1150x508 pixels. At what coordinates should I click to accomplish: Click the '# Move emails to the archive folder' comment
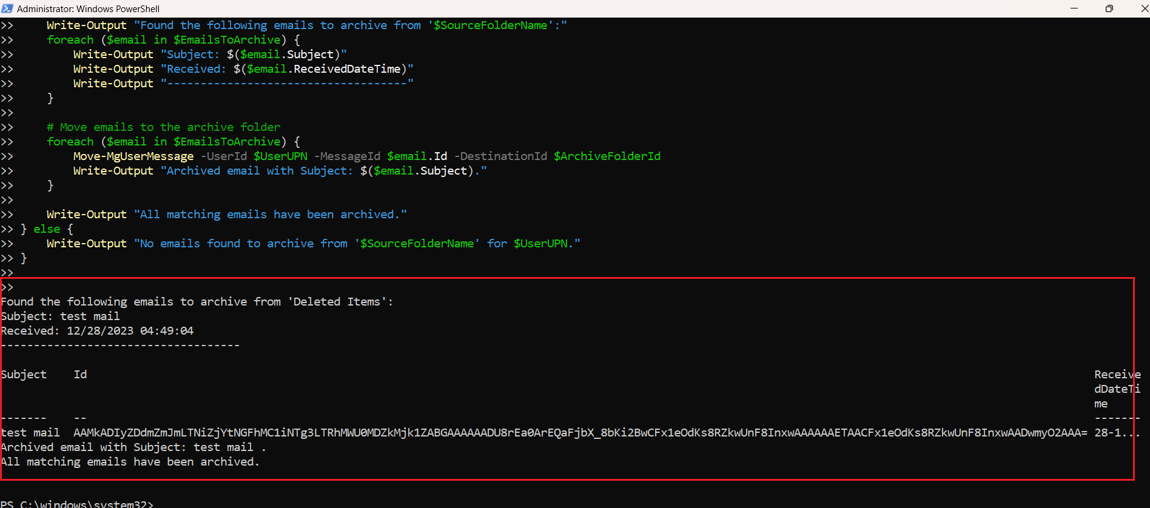tap(163, 127)
